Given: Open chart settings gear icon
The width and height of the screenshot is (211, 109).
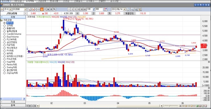Looking at the screenshot, I should point(132,9).
